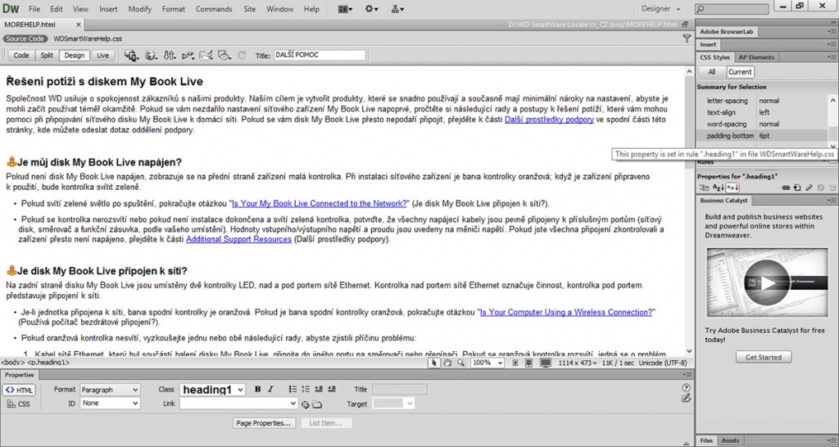Open the Layout menu icon in the application bar
Viewport: 839px width, 447px height.
click(345, 9)
